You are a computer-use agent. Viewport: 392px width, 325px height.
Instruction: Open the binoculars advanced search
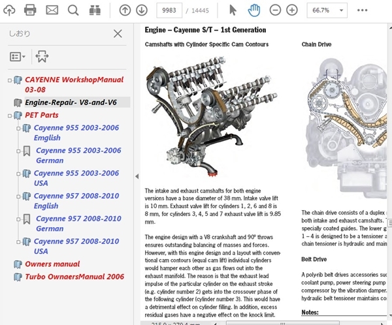pyautogui.click(x=95, y=10)
